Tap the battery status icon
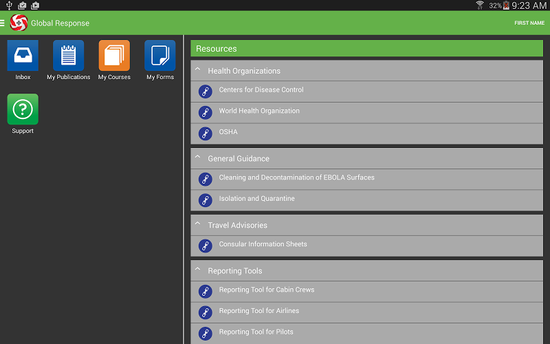550x344 pixels. click(506, 6)
